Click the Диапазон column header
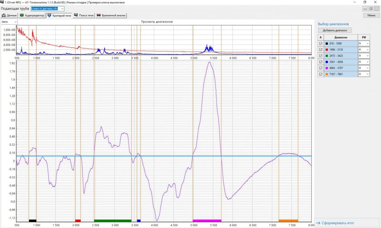This screenshot has height=228, width=381. point(341,38)
